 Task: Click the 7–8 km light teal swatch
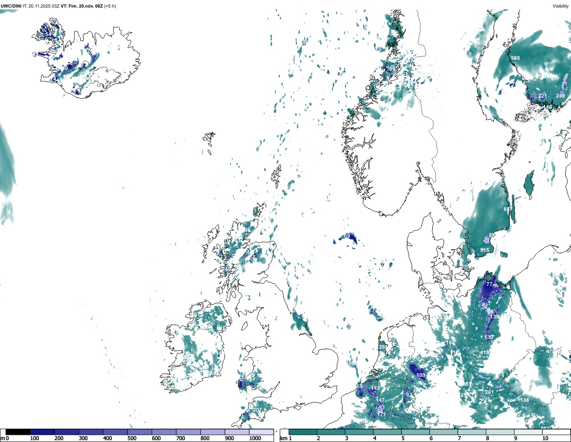472,432
